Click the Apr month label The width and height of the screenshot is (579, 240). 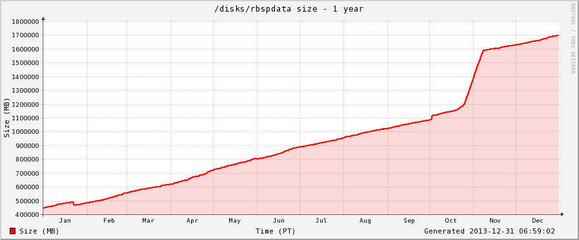pyautogui.click(x=192, y=221)
